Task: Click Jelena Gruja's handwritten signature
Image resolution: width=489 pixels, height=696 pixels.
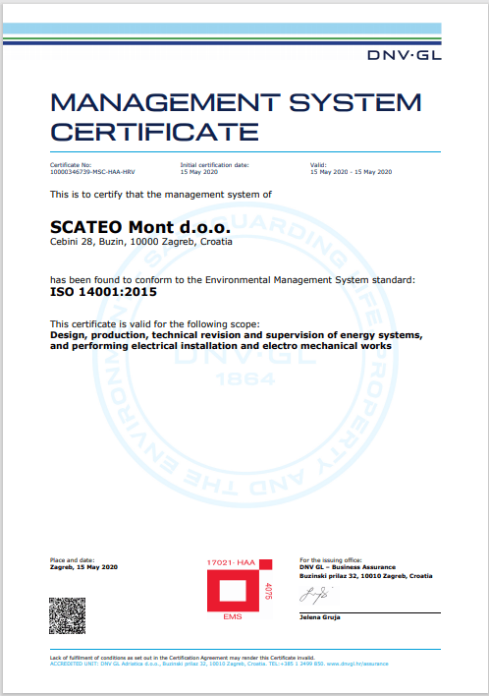Action: pos(316,595)
